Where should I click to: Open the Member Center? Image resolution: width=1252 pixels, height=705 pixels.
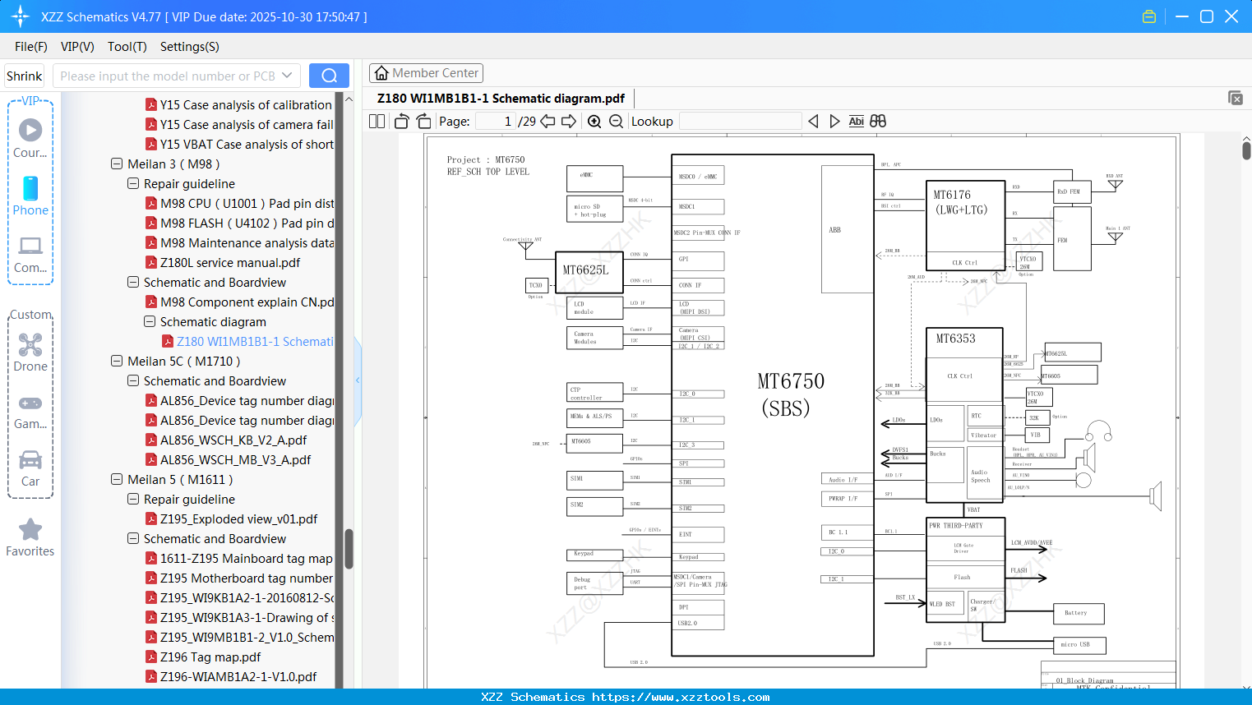(426, 72)
